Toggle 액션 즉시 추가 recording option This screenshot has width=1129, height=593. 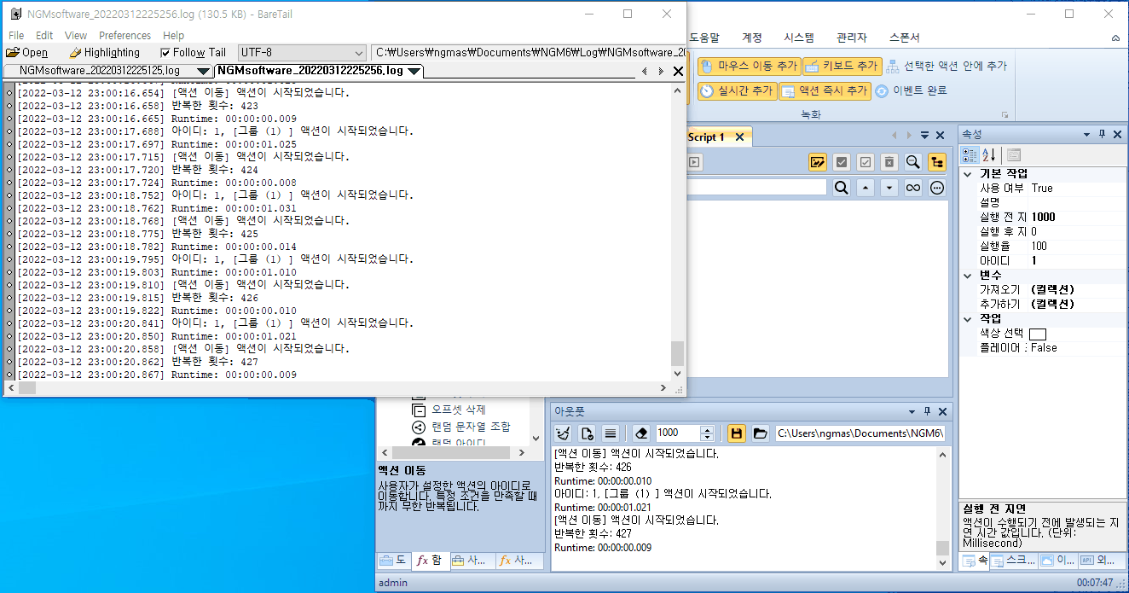point(825,90)
